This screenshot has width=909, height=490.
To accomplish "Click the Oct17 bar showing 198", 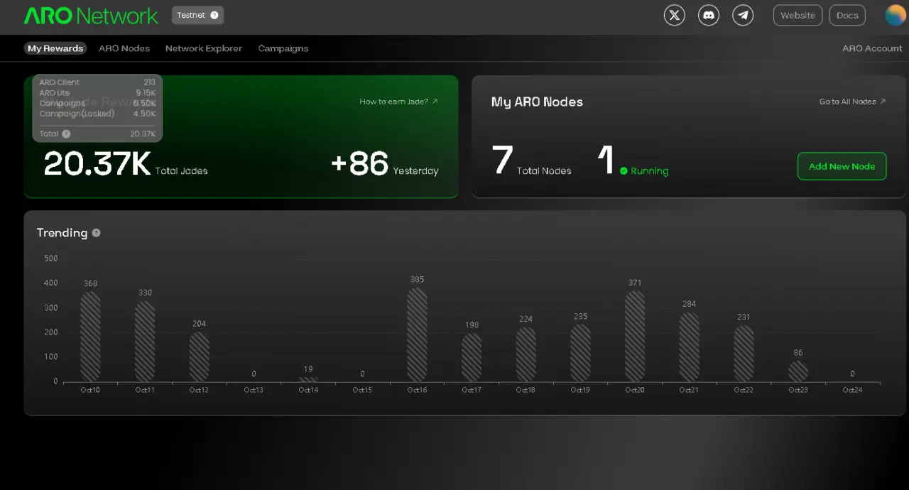I will click(x=472, y=357).
